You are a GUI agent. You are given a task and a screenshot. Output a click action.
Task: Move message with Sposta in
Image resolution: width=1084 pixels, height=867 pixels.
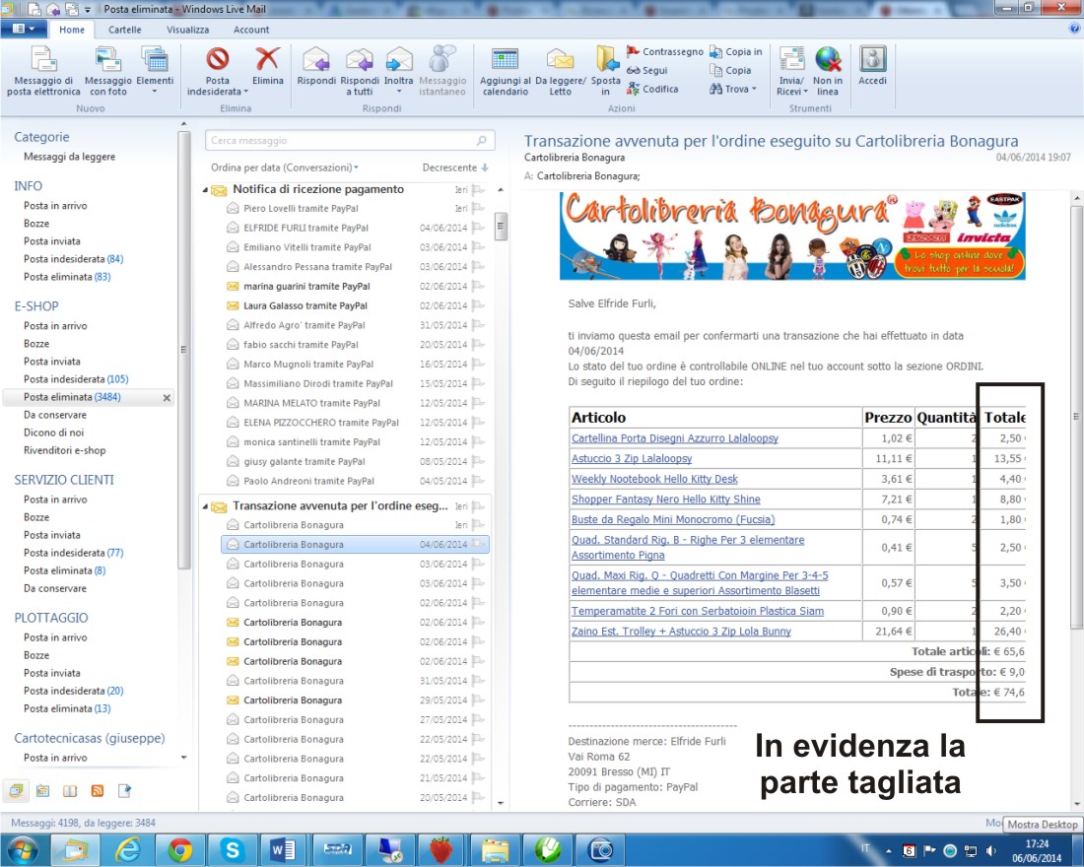click(606, 71)
